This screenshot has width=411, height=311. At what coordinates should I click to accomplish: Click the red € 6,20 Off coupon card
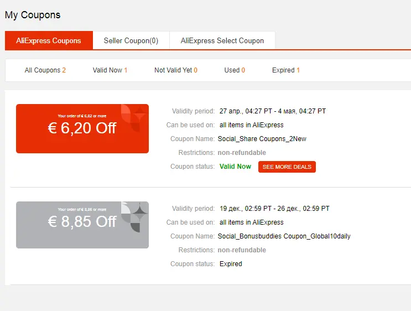point(82,128)
